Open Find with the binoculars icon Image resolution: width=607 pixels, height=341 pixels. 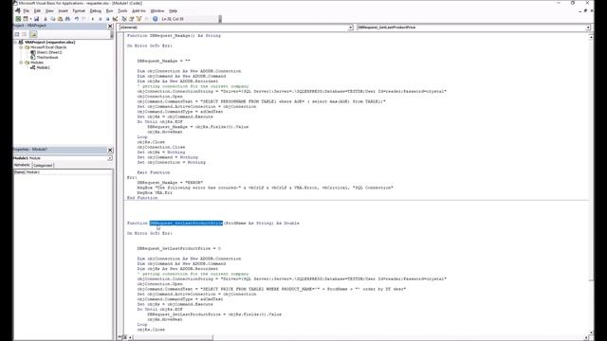tap(67, 19)
